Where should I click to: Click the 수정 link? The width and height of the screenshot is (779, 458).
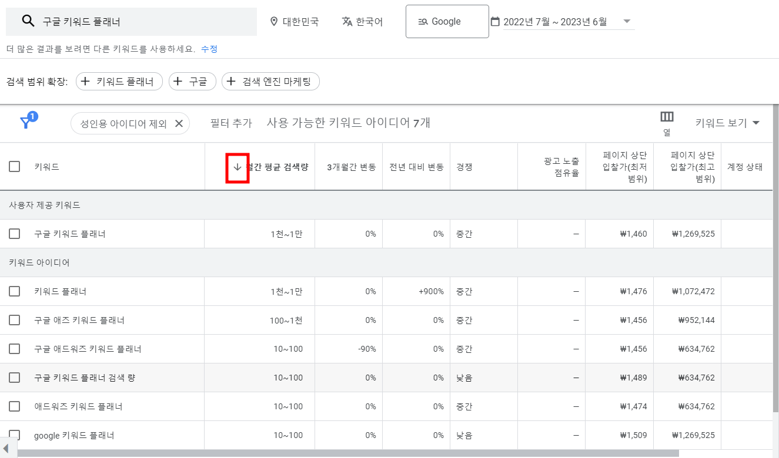[x=209, y=49]
